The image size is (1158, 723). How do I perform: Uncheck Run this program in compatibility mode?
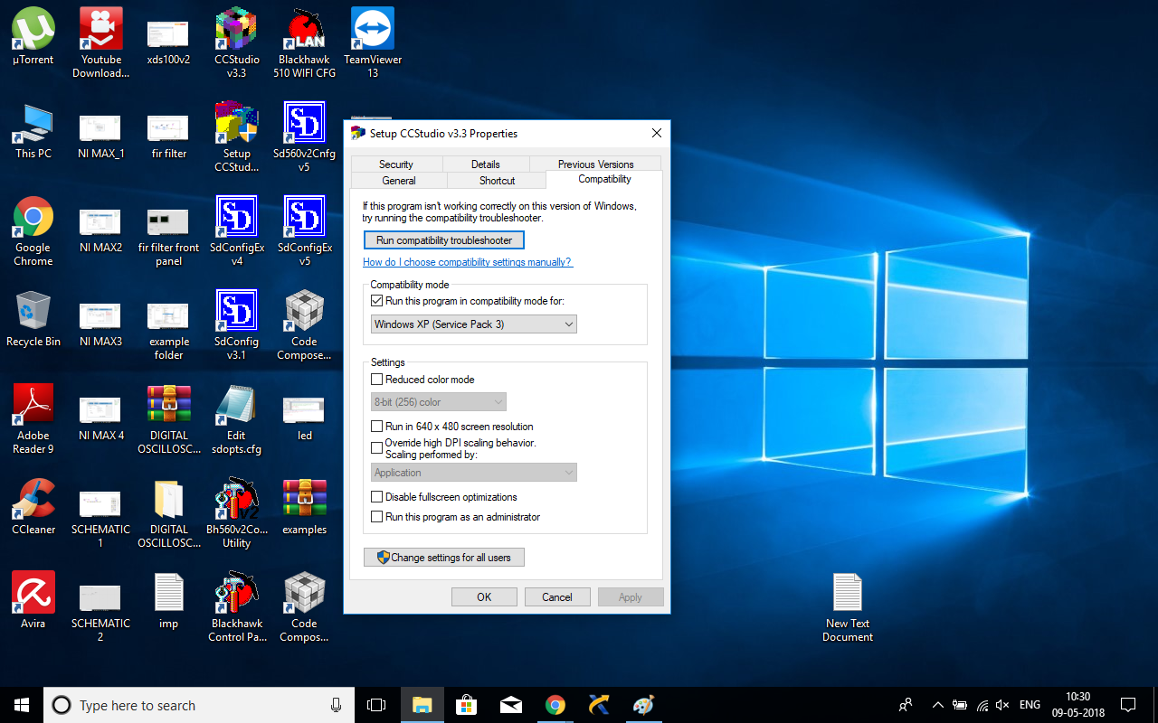377,301
